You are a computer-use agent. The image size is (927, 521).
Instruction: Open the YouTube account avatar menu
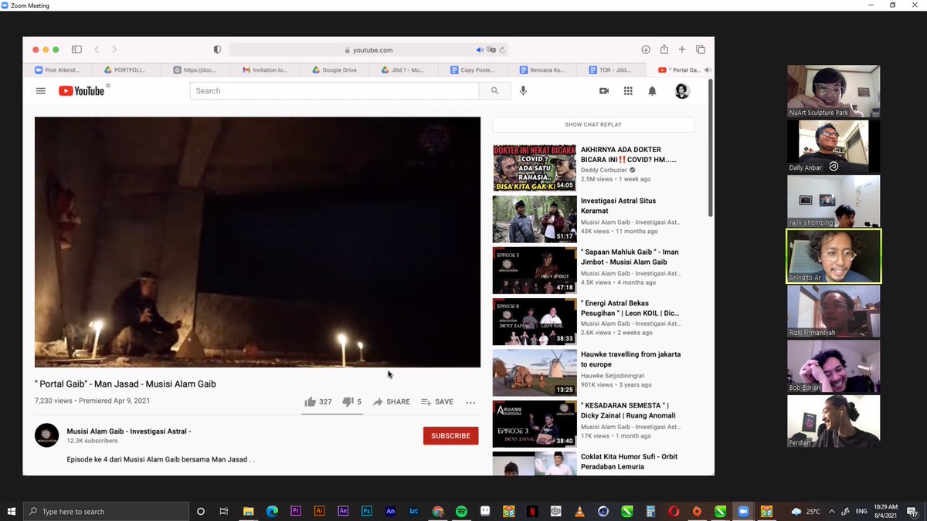point(682,91)
